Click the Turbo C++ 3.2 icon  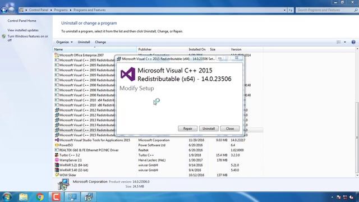57,155
